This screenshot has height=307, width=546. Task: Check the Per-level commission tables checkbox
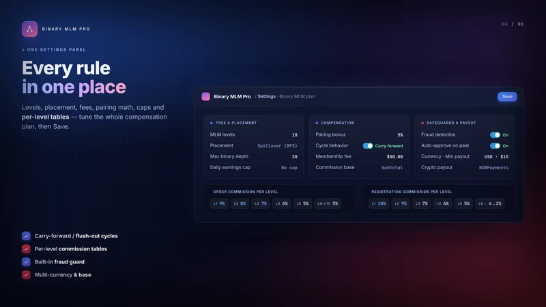click(x=26, y=249)
